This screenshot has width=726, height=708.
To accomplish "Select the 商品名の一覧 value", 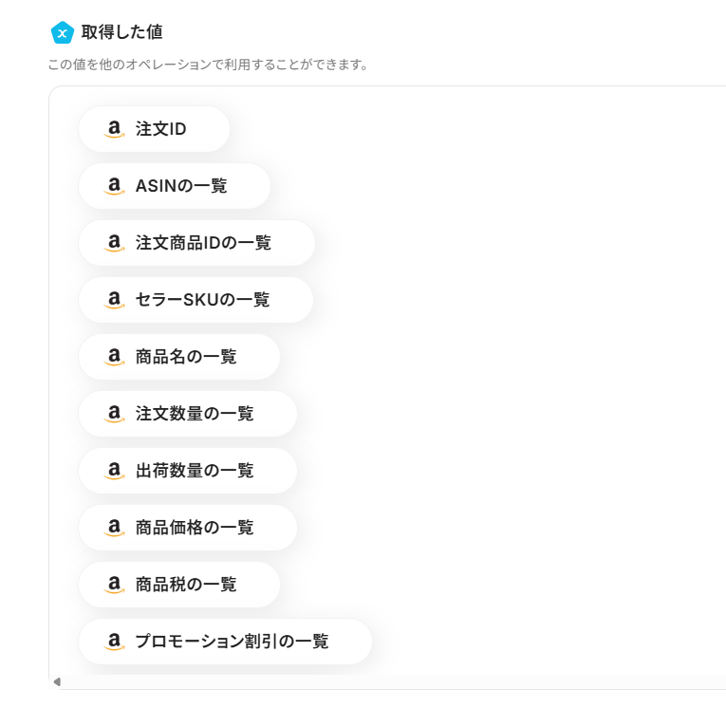I will 179,357.
